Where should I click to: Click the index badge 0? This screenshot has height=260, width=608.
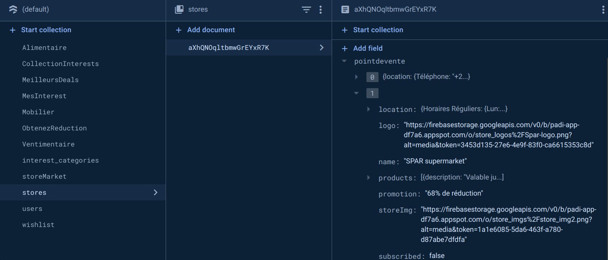[372, 77]
